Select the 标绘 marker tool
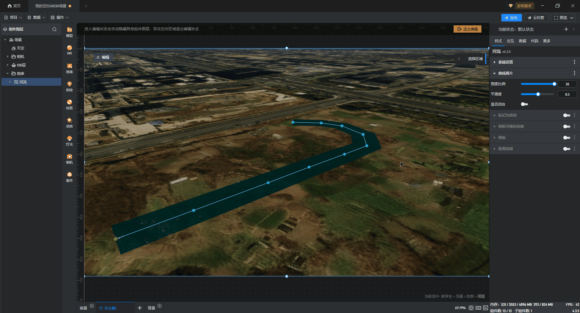The image size is (580, 313). click(x=69, y=86)
